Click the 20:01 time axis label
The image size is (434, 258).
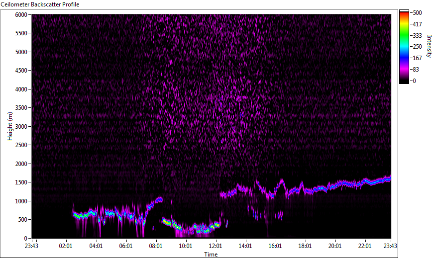tap(335, 246)
